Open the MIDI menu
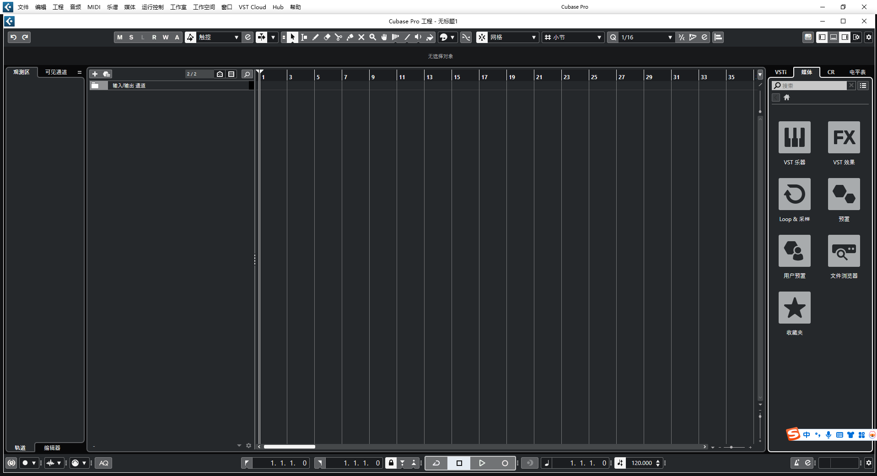 94,7
